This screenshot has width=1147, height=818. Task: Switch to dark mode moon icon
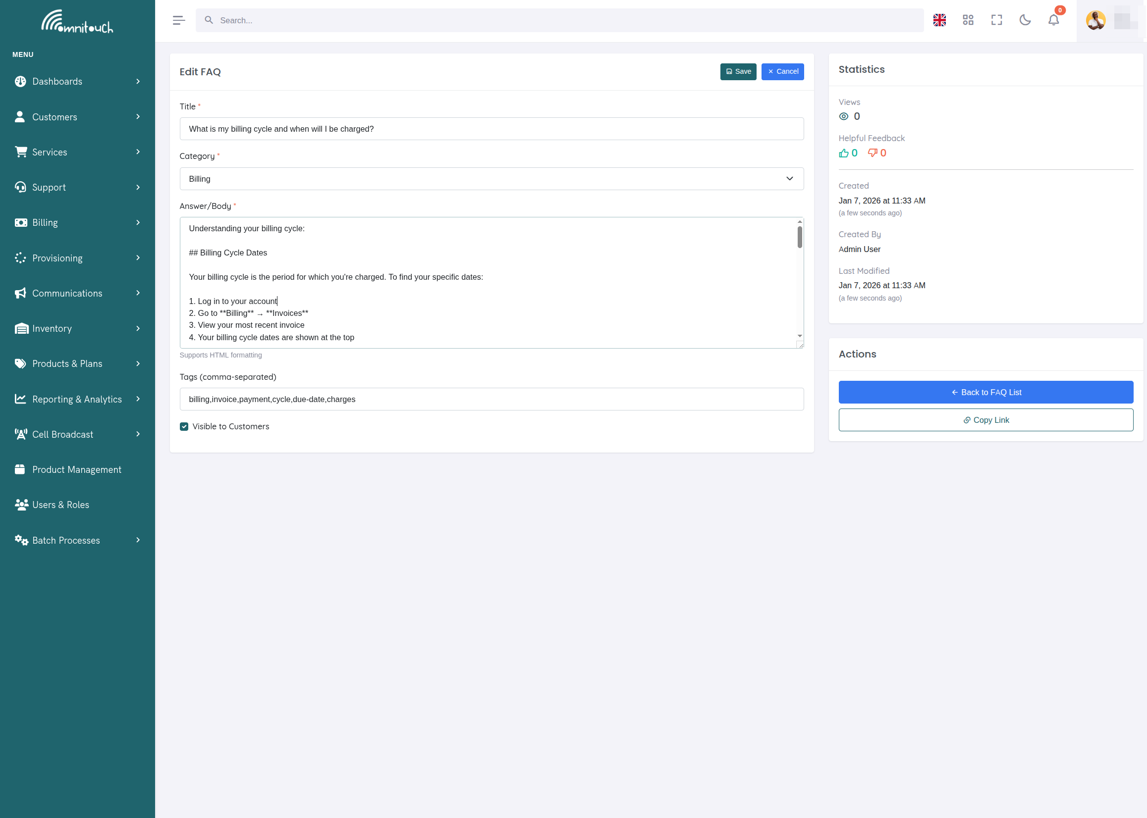tap(1025, 20)
